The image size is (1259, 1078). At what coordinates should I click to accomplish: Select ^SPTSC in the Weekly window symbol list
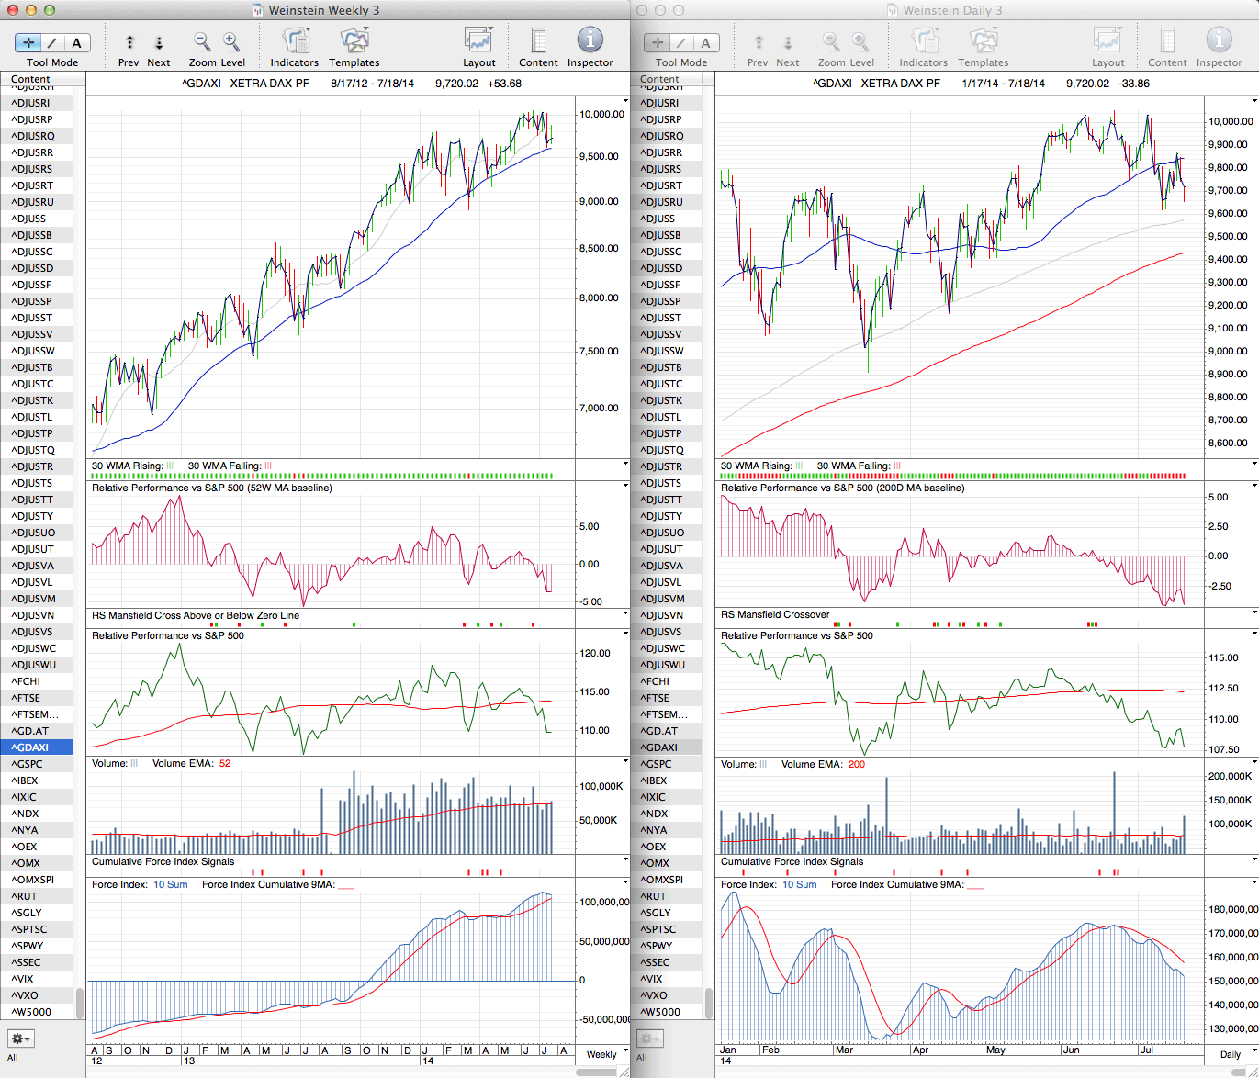37,929
